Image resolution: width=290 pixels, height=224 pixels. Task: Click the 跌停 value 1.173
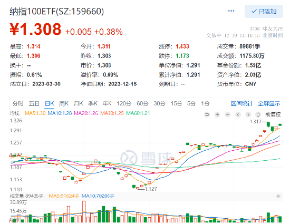point(182,56)
